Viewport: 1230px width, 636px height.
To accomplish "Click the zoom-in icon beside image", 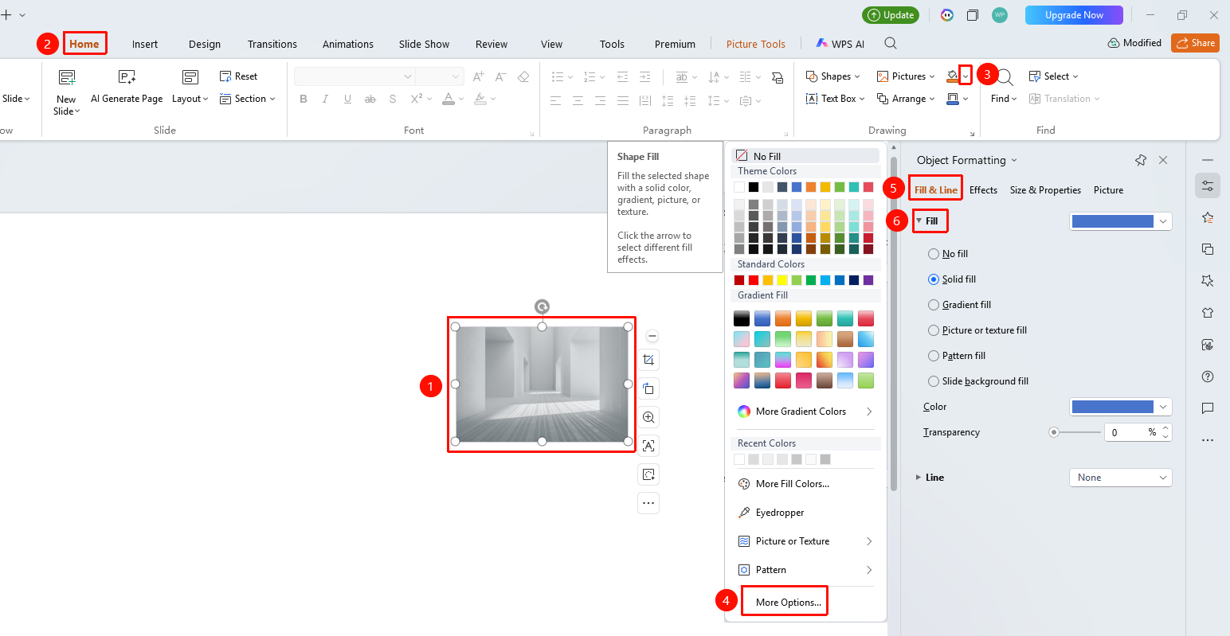I will tap(648, 417).
